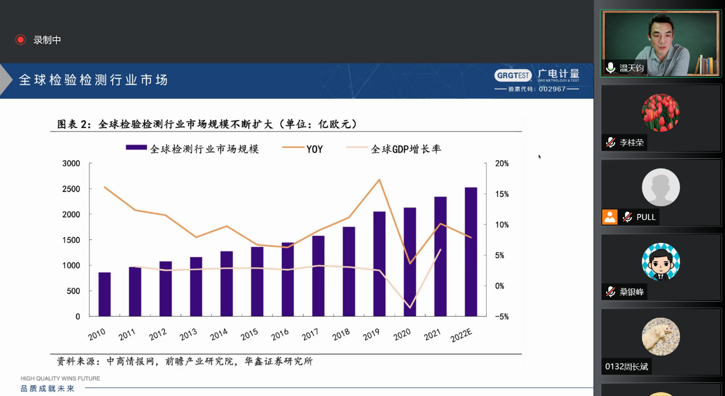Click the right axis value 10%
This screenshot has width=725, height=396.
[501, 225]
